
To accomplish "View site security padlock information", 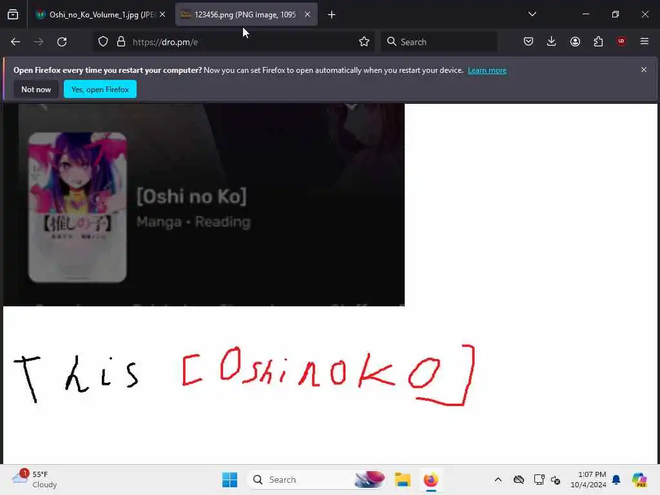I will pyautogui.click(x=121, y=42).
